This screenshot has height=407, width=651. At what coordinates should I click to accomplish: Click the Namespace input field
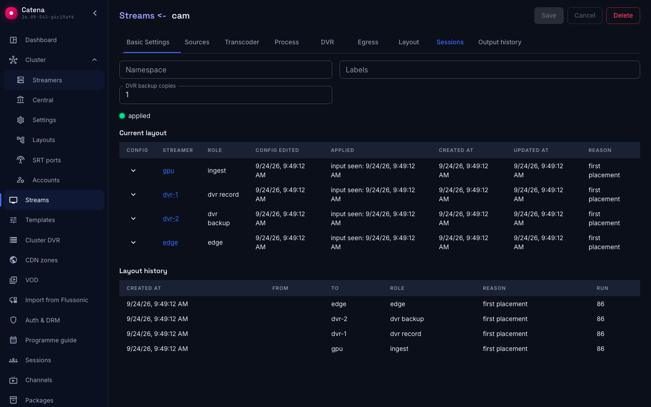pyautogui.click(x=226, y=70)
